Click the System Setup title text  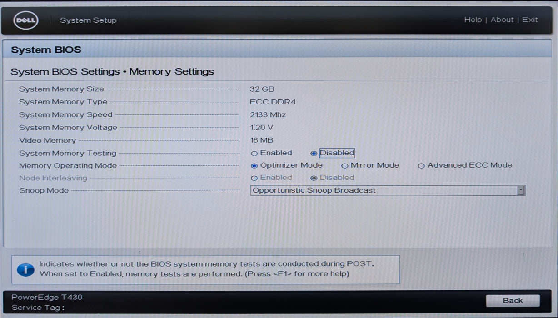(88, 20)
